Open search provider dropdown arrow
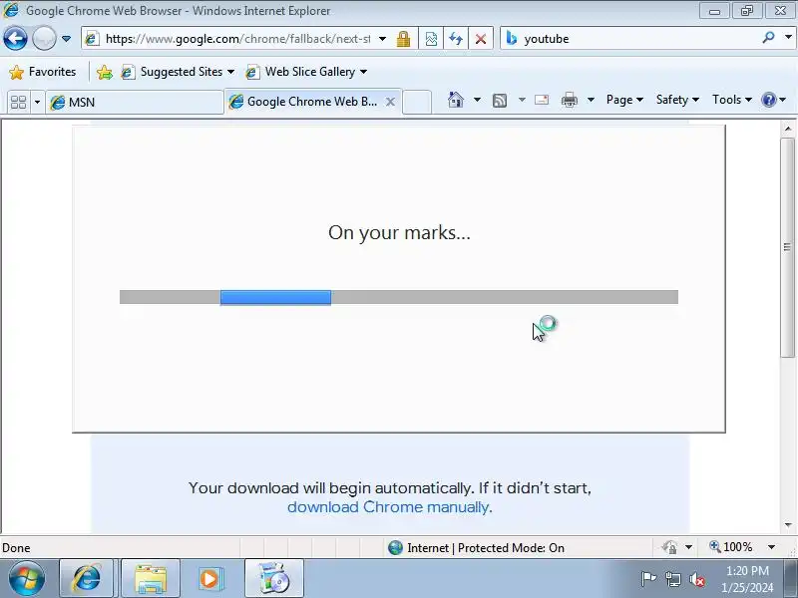The image size is (798, 598). tap(788, 38)
